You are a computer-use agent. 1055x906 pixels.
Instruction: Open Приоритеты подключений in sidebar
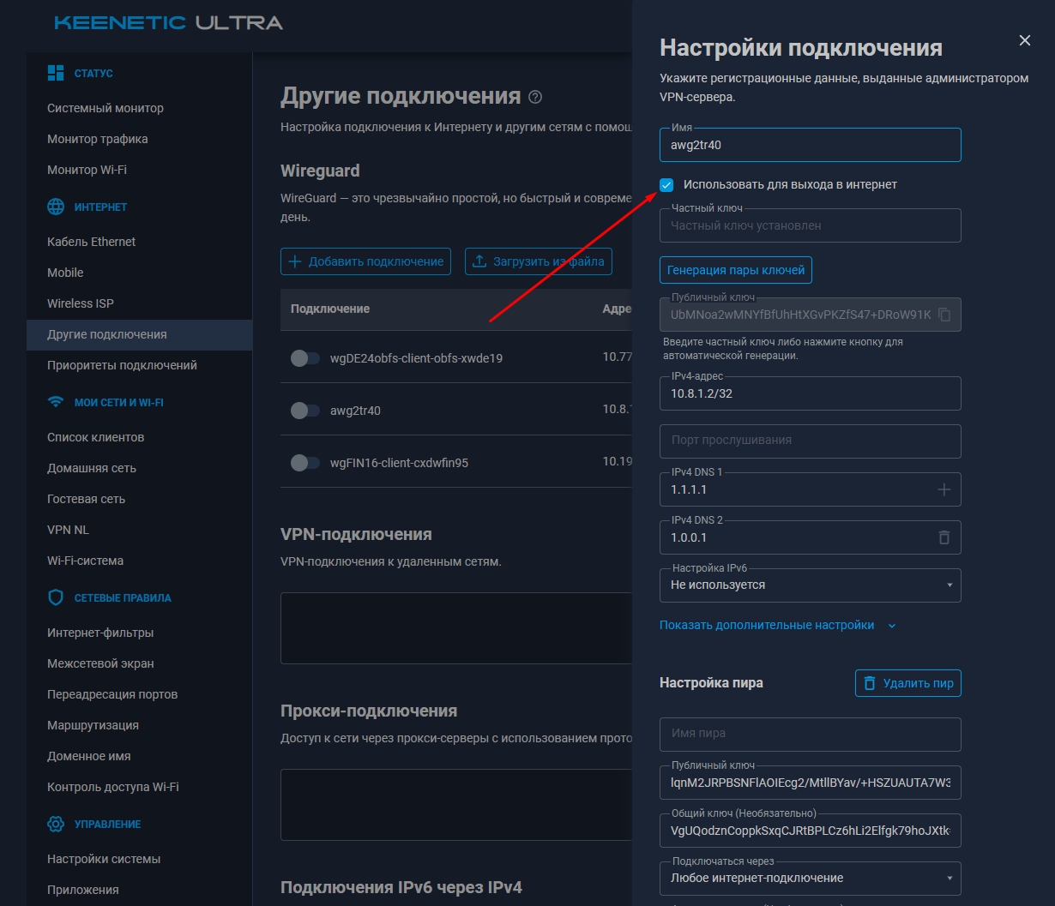point(122,365)
